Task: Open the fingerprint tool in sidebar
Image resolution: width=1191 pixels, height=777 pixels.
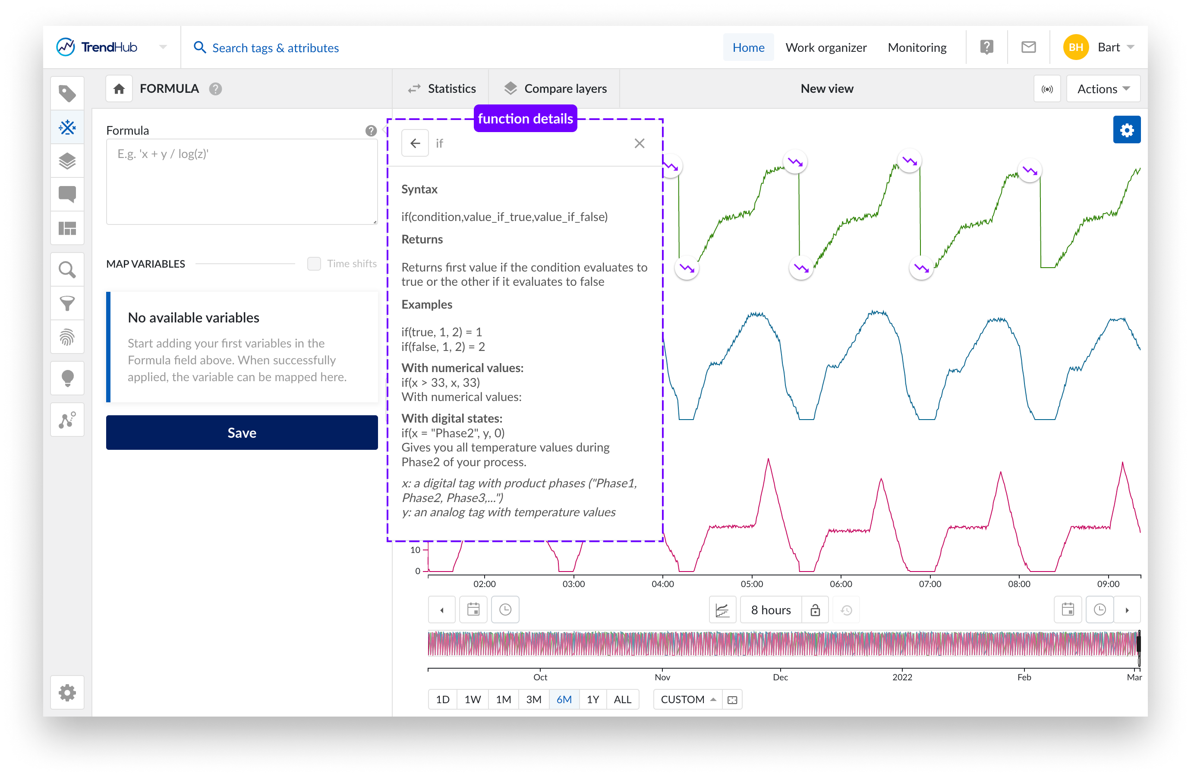Action: click(67, 337)
